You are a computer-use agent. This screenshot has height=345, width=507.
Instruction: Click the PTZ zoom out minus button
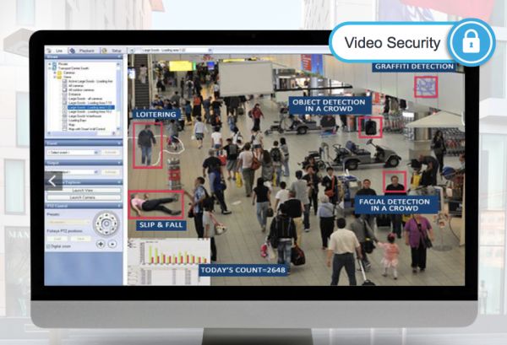coord(112,244)
